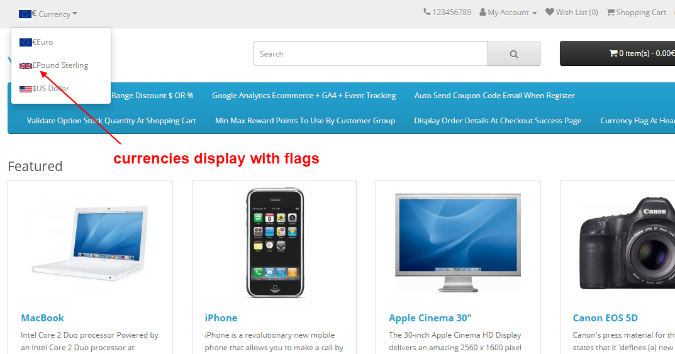Click MacBook description starting 'Intel Core 2 Duo'
The width and height of the screenshot is (675, 354).
(x=89, y=341)
